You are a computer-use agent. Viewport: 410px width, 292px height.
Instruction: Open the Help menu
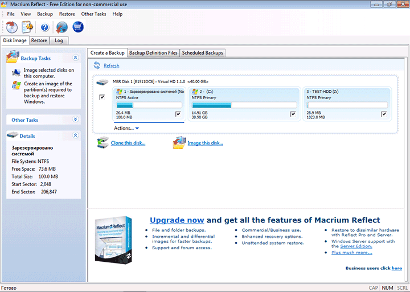click(117, 14)
